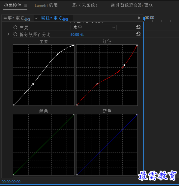The height and width of the screenshot is (186, 179).
Task: Switch to the 效果控件 tab
Action: click(x=13, y=5)
